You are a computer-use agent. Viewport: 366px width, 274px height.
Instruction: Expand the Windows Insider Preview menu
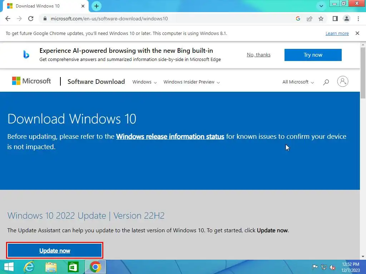192,82
